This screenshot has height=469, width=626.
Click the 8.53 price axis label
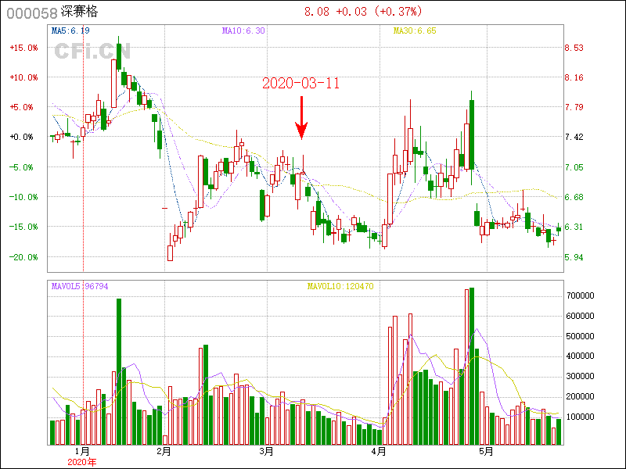(x=574, y=48)
